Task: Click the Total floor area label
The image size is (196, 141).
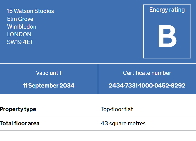Action: (x=20, y=123)
